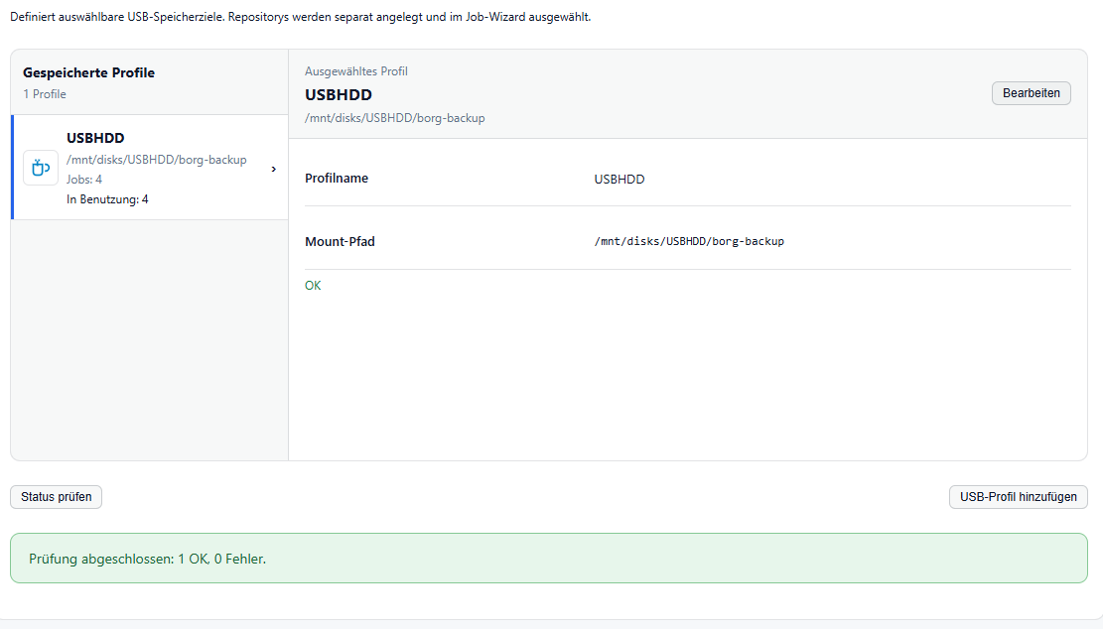Click the sidebar mount path under USBHDD
Image resolution: width=1103 pixels, height=629 pixels.
coord(156,160)
